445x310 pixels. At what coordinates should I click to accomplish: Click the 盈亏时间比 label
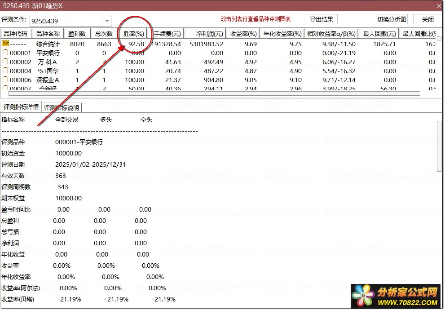pyautogui.click(x=16, y=209)
